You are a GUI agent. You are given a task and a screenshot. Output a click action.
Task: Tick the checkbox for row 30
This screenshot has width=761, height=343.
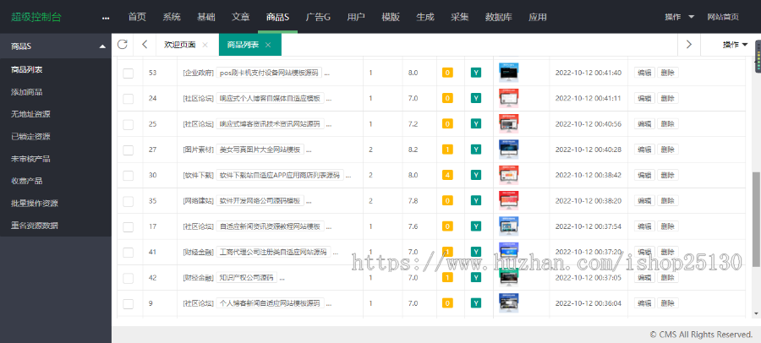click(129, 176)
